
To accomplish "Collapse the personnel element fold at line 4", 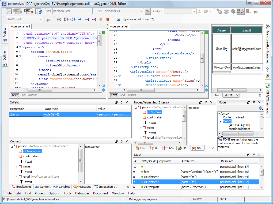I will pyautogui.click(x=20, y=47).
